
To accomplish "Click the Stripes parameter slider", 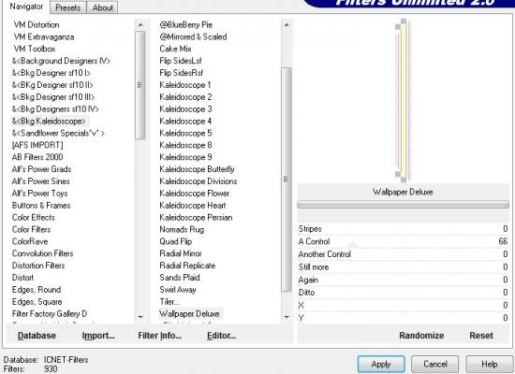I will [403, 229].
